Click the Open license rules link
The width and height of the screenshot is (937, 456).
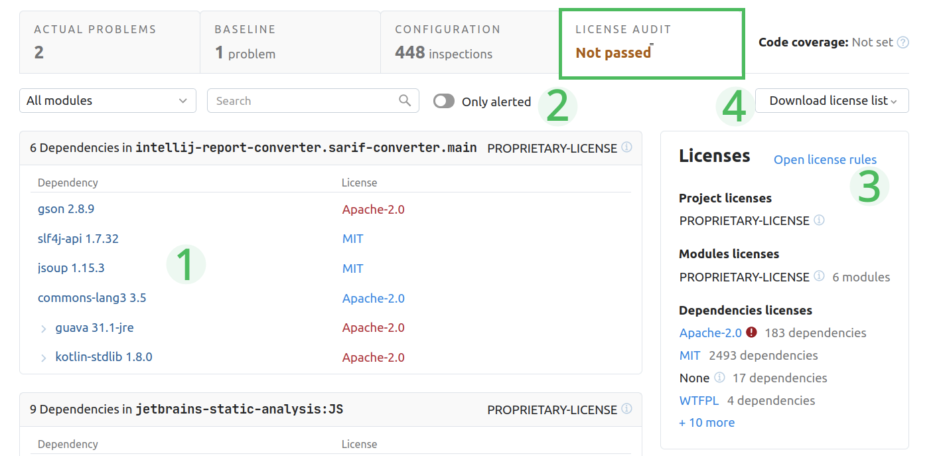tap(825, 160)
